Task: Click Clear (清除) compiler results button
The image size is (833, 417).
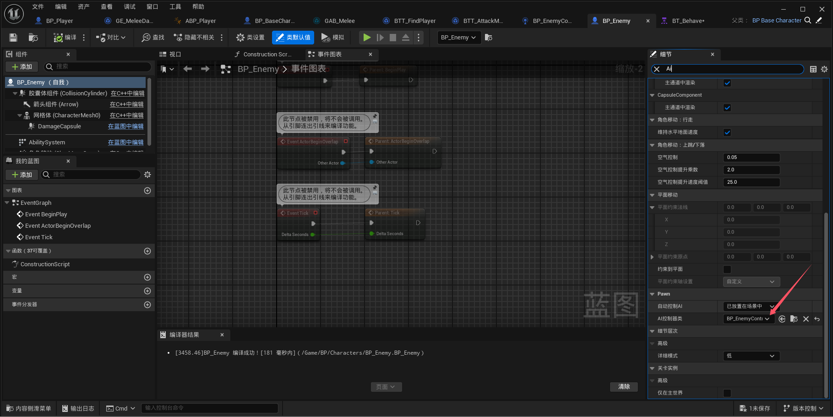Action: [x=624, y=387]
